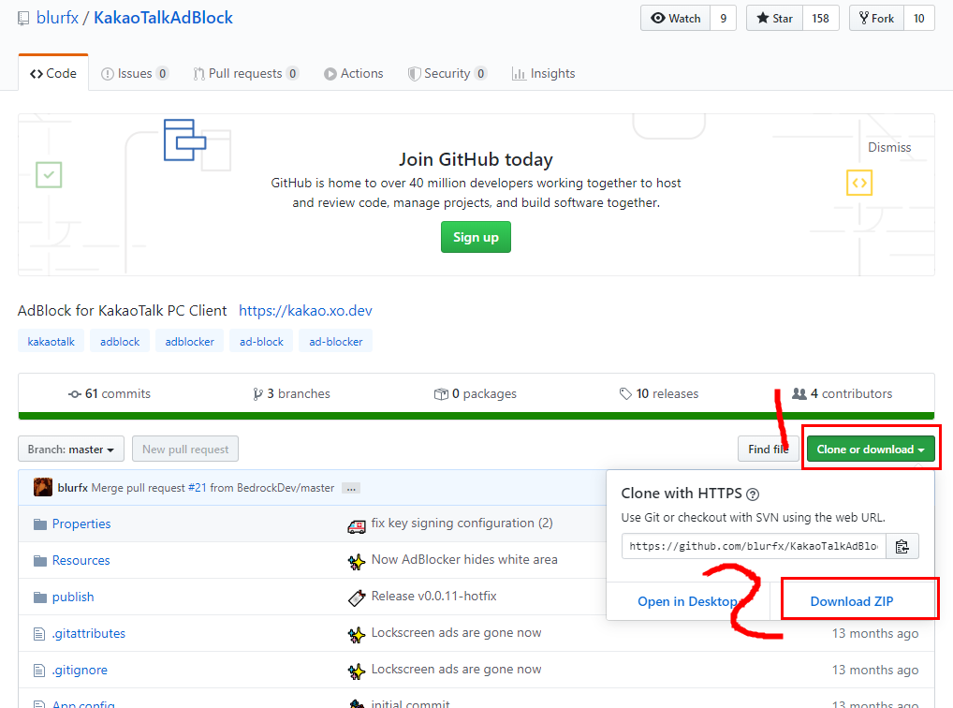The height and width of the screenshot is (708, 953).
Task: Open pull request #21 link
Action: point(197,488)
